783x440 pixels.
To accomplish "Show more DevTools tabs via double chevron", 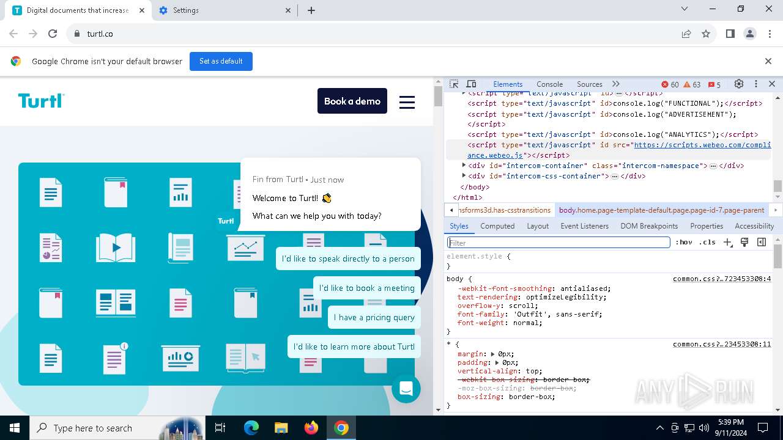I will (x=616, y=84).
